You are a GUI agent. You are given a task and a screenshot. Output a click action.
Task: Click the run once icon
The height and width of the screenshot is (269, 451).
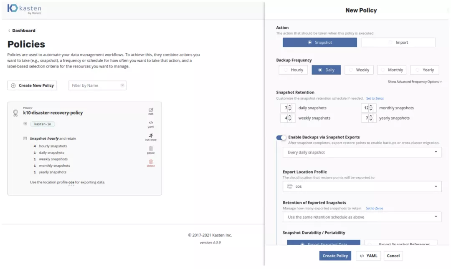151,137
